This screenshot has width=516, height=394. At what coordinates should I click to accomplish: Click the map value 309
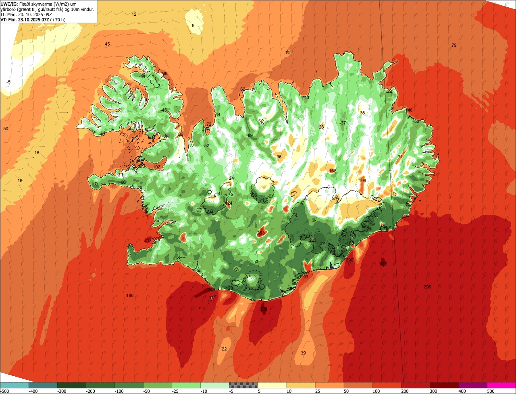point(264,309)
